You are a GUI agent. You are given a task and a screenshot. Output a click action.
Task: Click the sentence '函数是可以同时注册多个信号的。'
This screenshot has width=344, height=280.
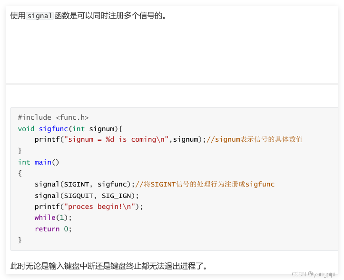110,16
